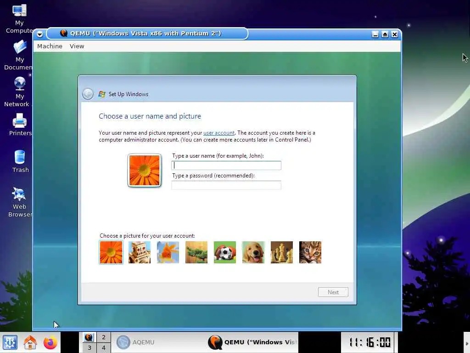Launch Firefox from the taskbar

(50, 342)
